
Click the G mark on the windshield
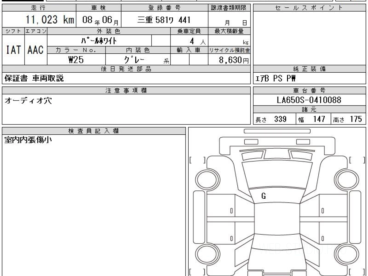point(263,197)
